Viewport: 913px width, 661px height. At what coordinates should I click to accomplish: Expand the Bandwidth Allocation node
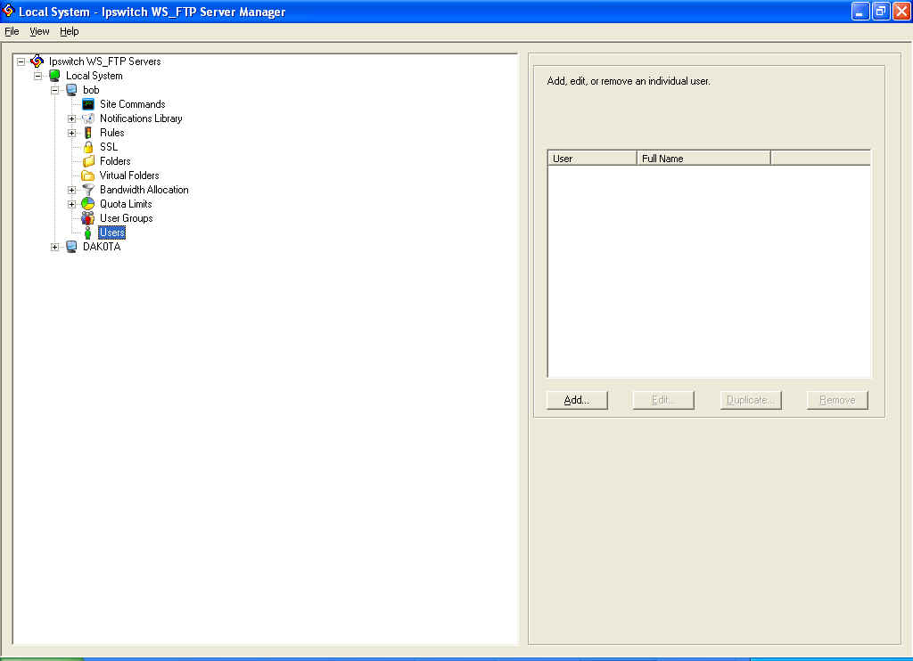coord(71,190)
